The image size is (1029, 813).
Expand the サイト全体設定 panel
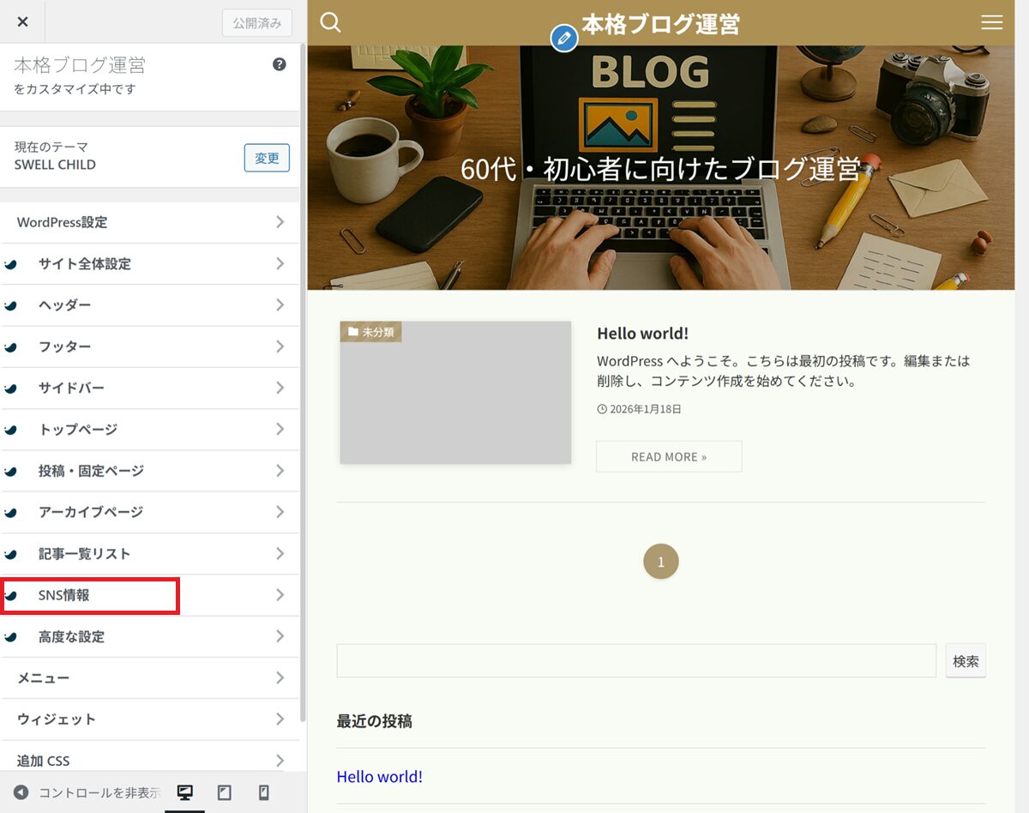click(150, 264)
